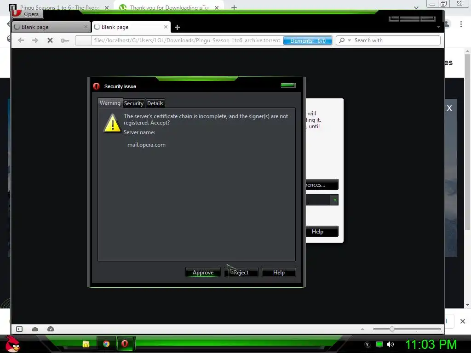Viewport: 471px width, 353px height.
Task: Show hidden tray icons arrow
Action: tap(368, 345)
